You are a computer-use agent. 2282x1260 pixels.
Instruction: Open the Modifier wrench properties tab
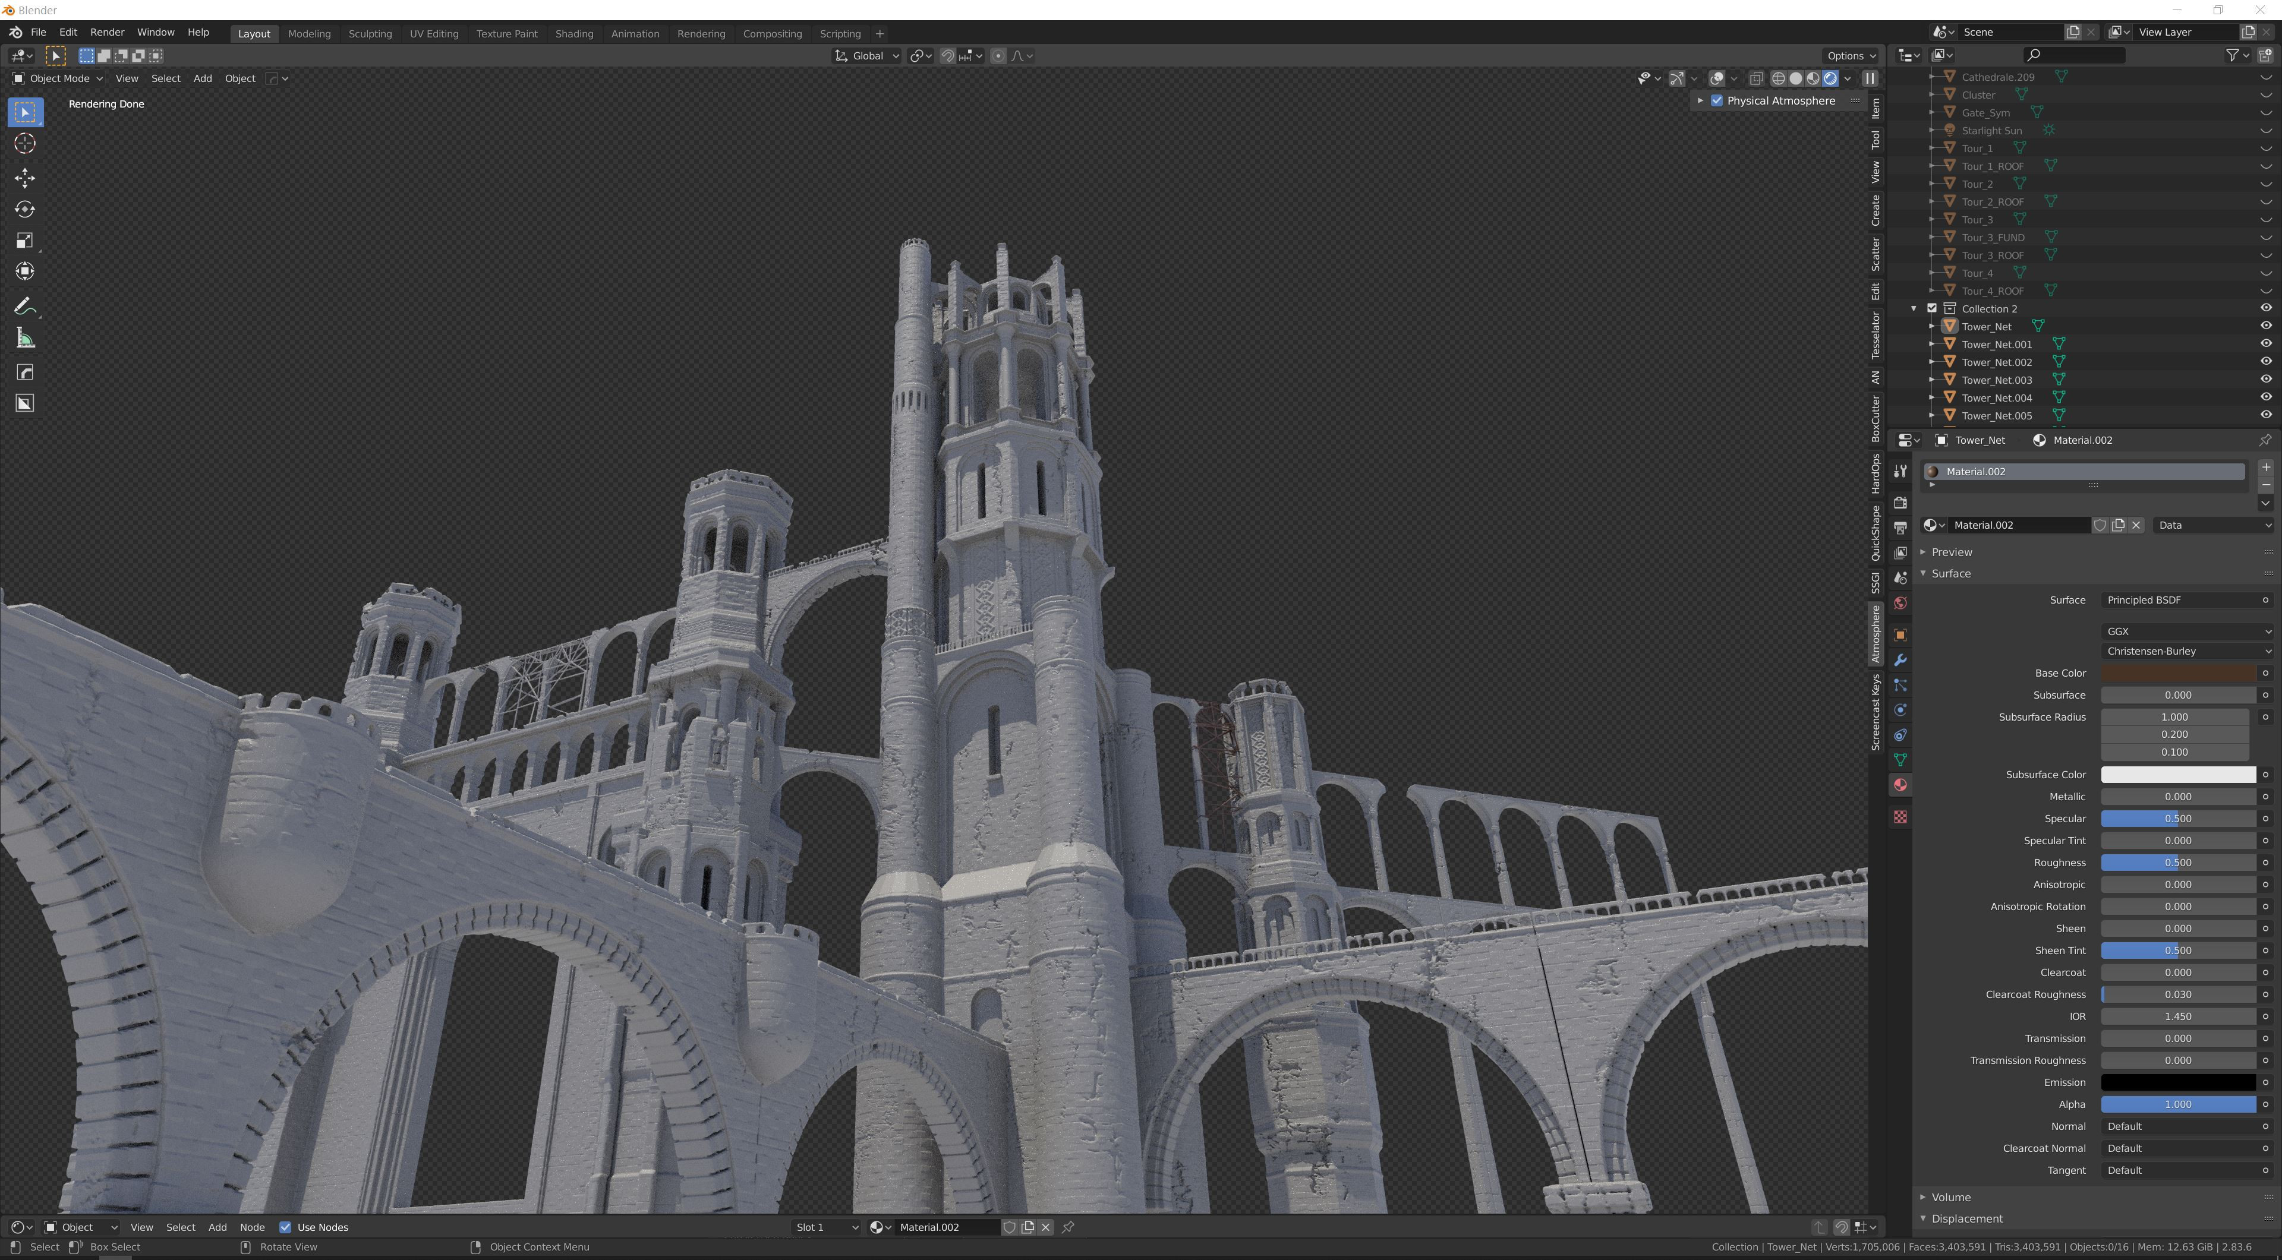tap(1900, 659)
